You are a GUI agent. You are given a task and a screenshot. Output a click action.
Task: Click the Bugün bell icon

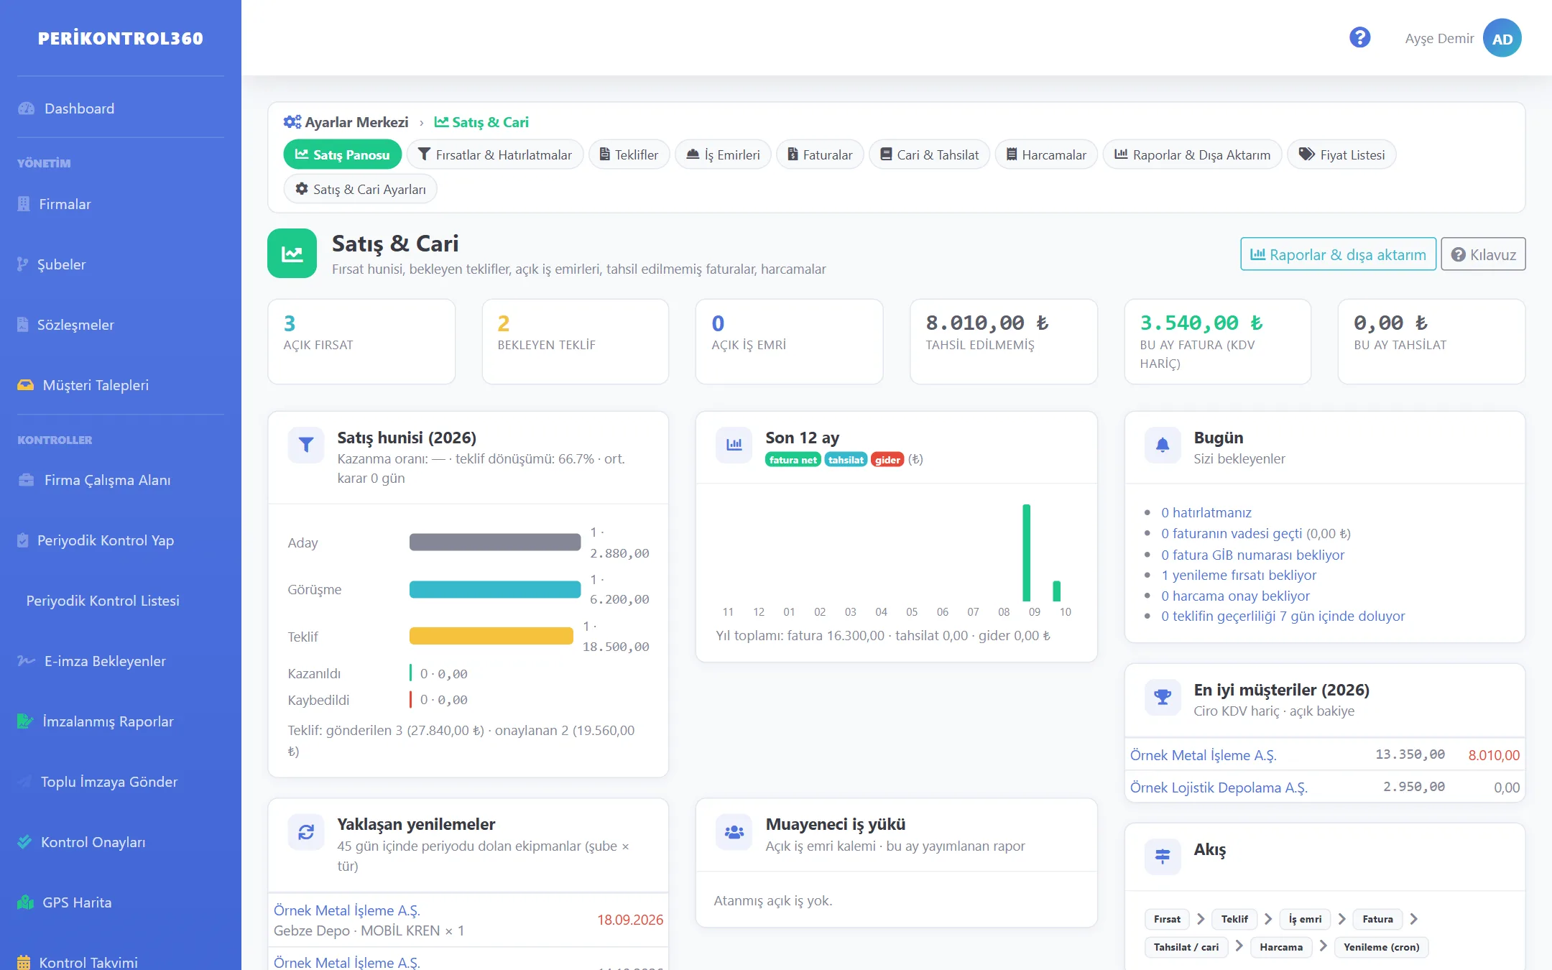1163,445
